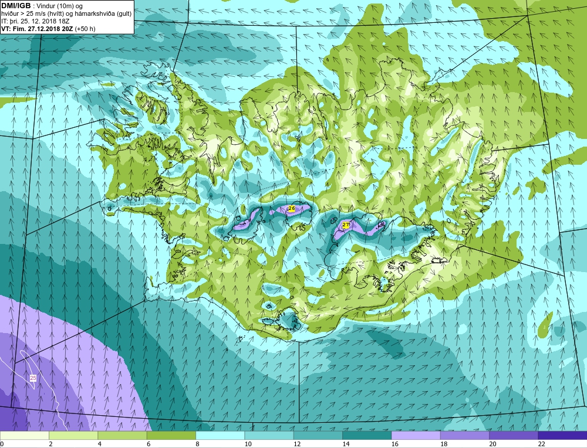This screenshot has width=587, height=448.
Task: Click the cyan 10–12 legend swatch
Action: tap(269, 436)
